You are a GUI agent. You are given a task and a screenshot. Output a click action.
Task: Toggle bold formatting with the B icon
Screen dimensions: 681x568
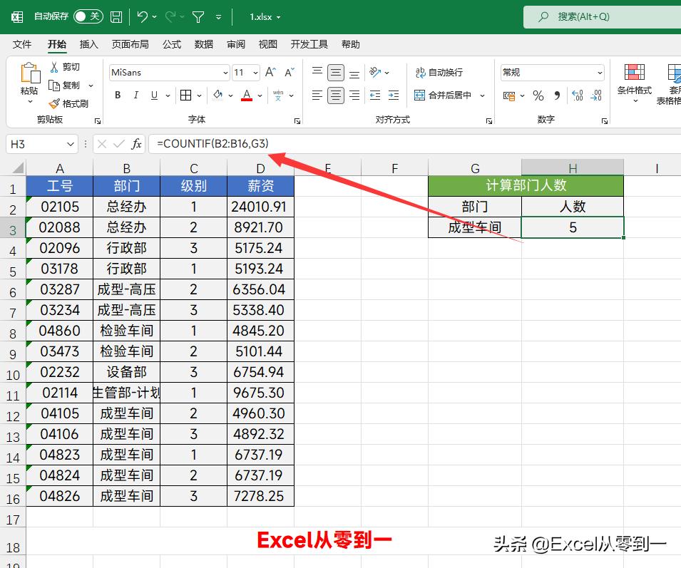point(117,95)
